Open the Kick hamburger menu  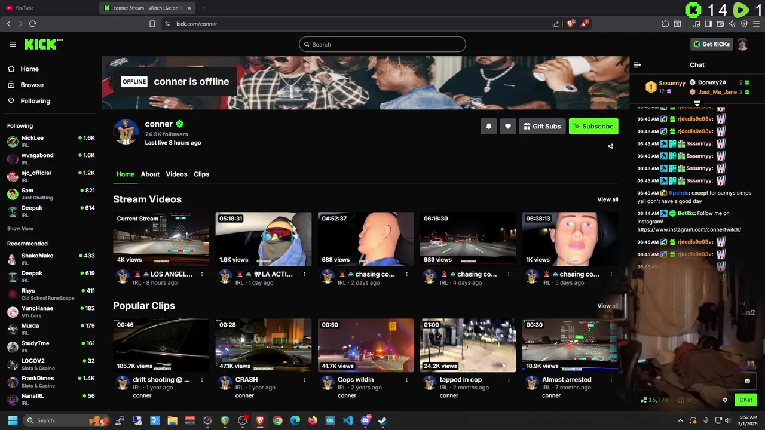pos(13,44)
